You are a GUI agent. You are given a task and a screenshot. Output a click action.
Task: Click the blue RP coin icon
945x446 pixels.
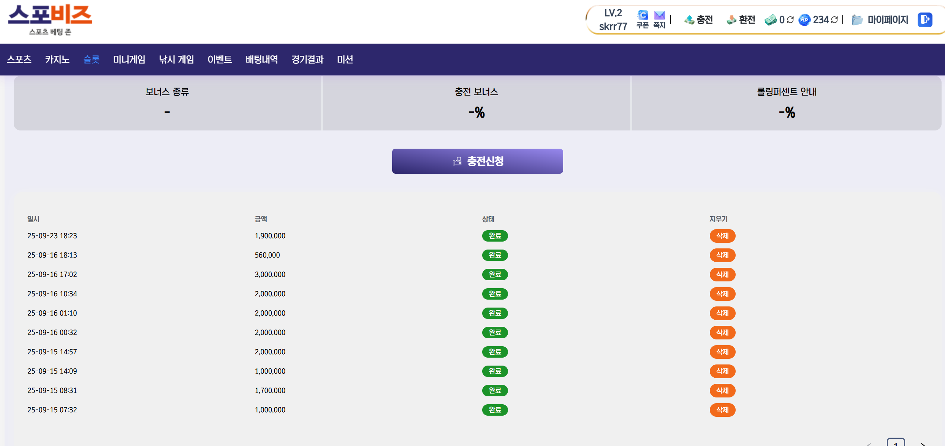click(804, 20)
